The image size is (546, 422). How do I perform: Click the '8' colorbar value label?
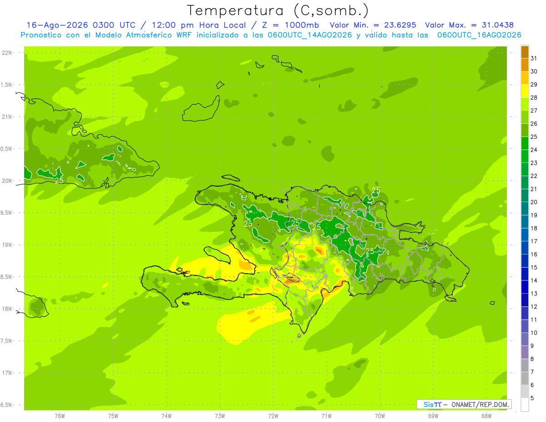(x=532, y=359)
